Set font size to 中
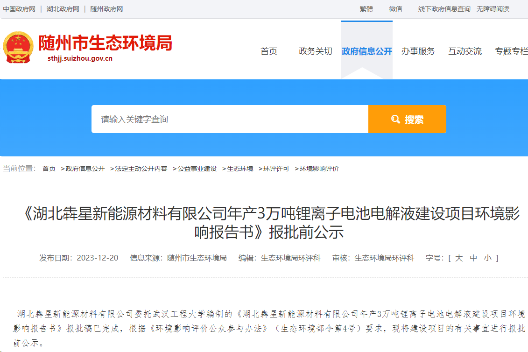The image size is (528, 352). [473, 258]
